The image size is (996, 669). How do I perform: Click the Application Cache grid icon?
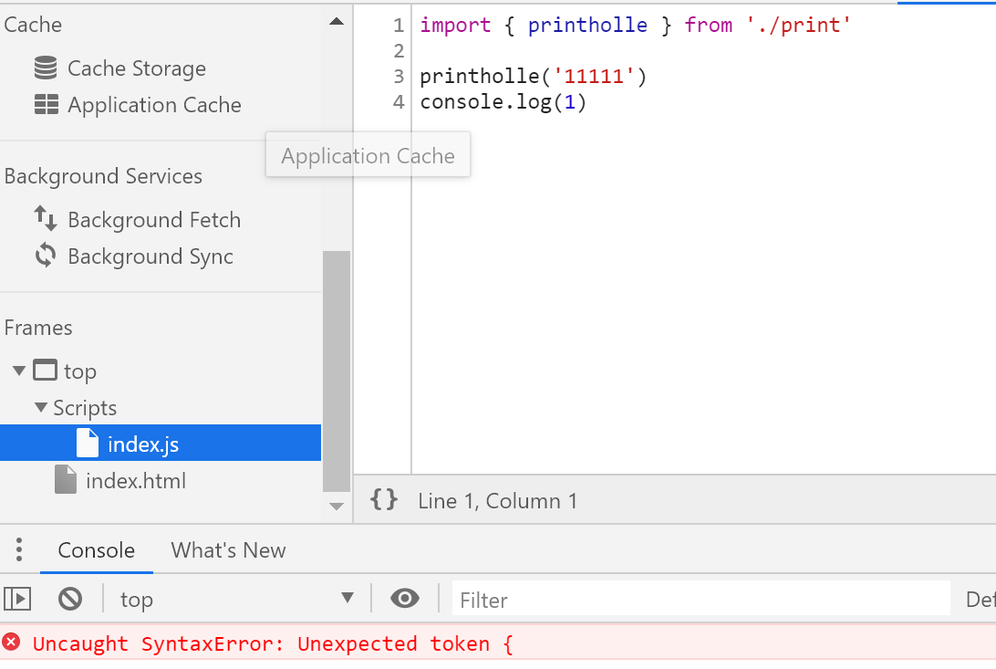46,105
